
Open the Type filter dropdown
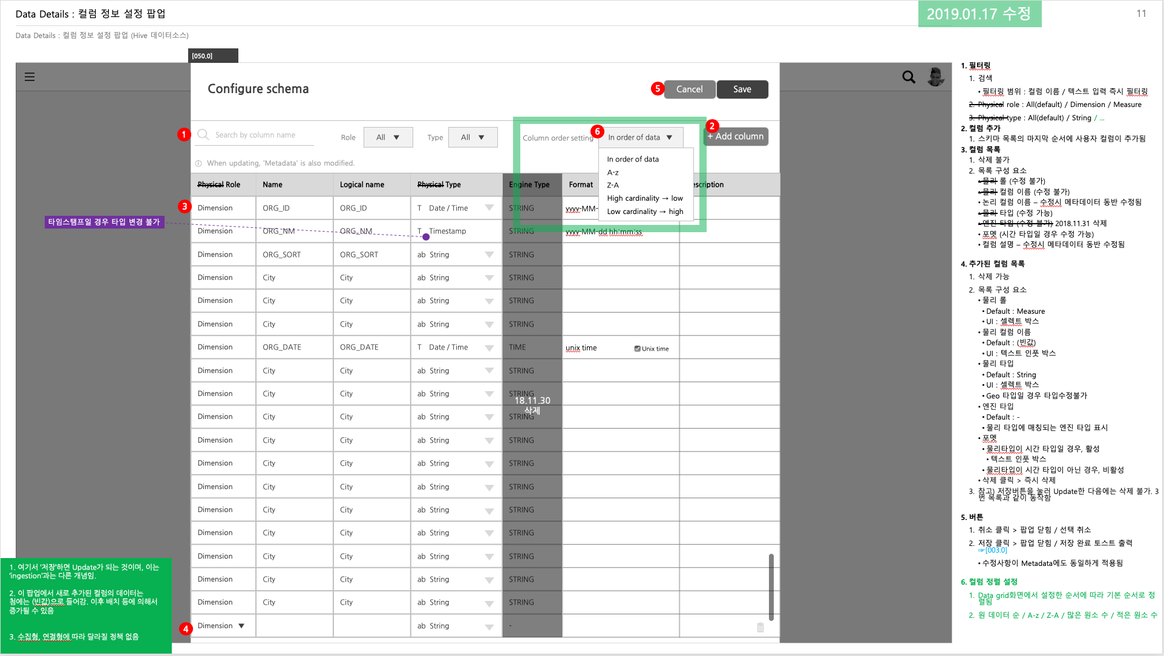[473, 137]
